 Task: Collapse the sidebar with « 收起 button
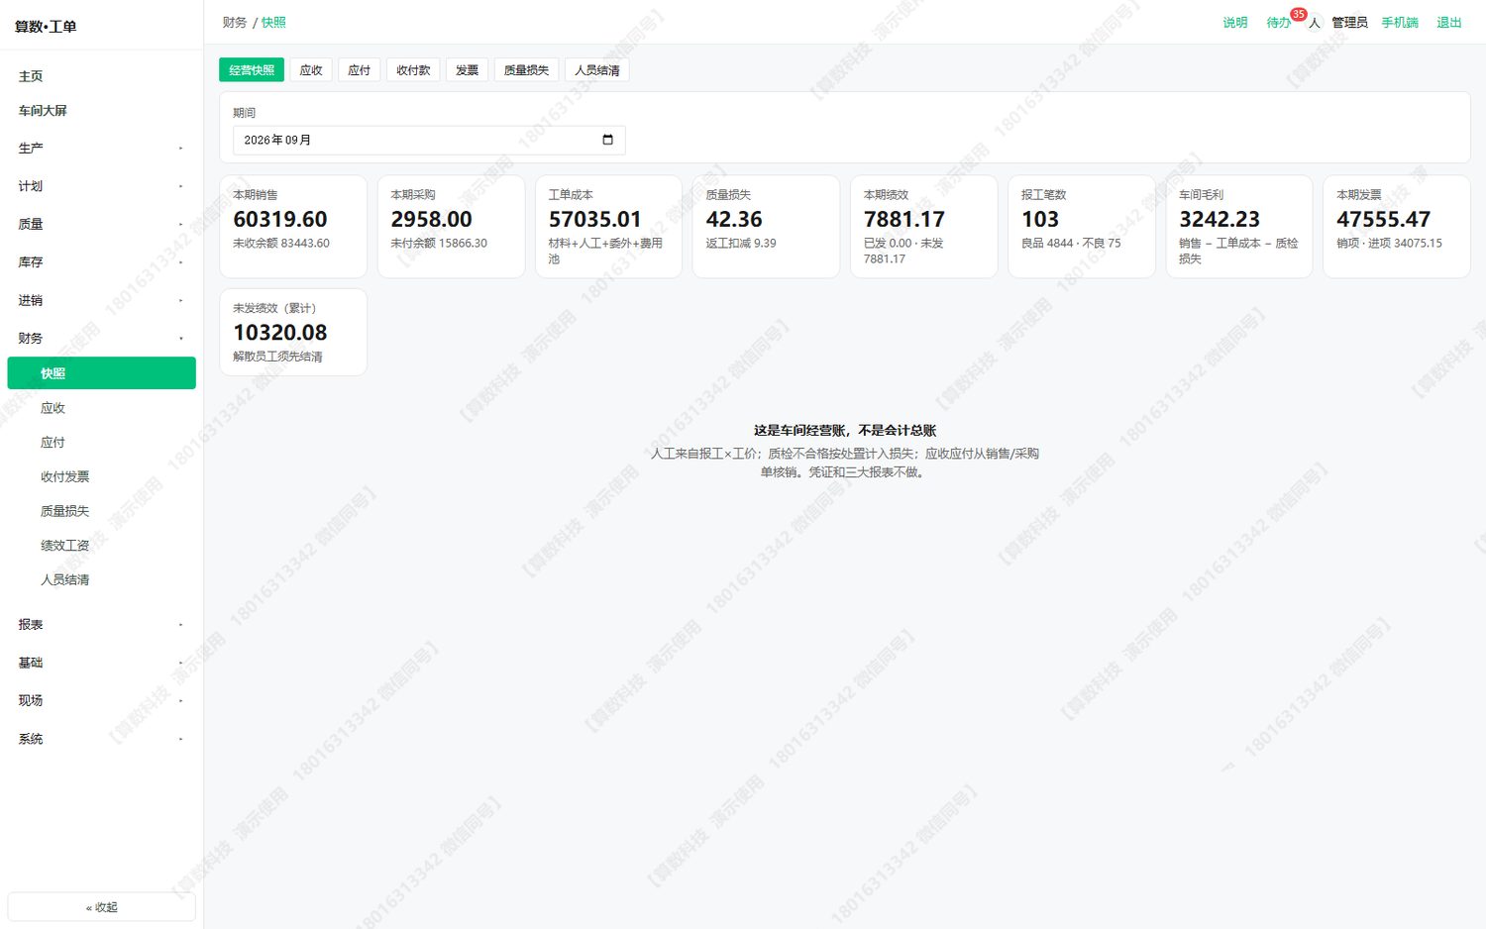(101, 907)
